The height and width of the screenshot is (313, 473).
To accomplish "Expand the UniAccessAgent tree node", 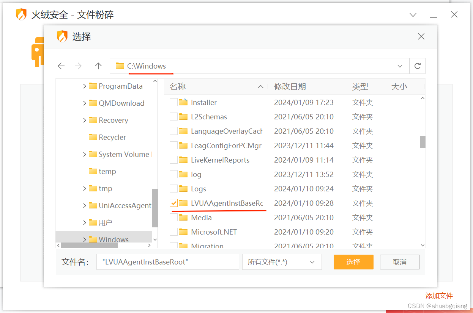I will [x=85, y=205].
